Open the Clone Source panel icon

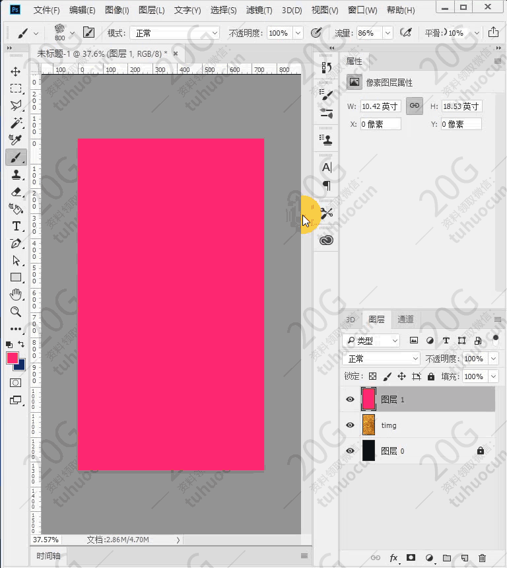[326, 140]
